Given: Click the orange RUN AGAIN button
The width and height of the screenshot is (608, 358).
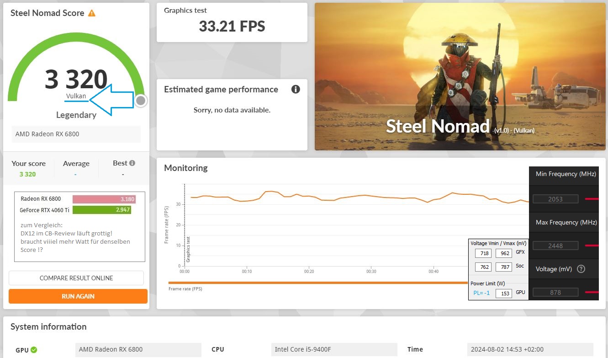Looking at the screenshot, I should [x=78, y=296].
